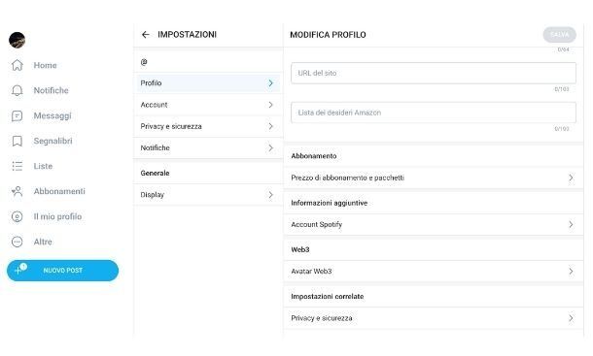Click chevron next to Display
The height and width of the screenshot is (356, 593).
(x=271, y=195)
